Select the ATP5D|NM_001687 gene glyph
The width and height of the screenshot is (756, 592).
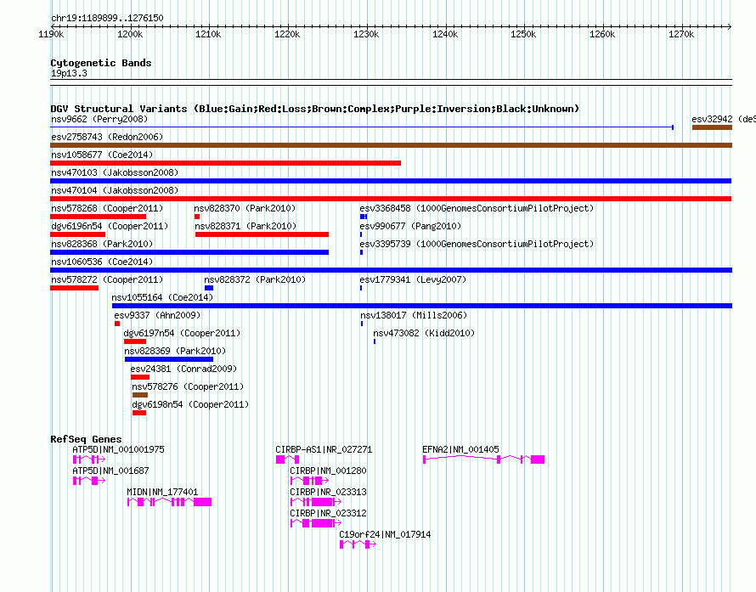pyautogui.click(x=89, y=481)
